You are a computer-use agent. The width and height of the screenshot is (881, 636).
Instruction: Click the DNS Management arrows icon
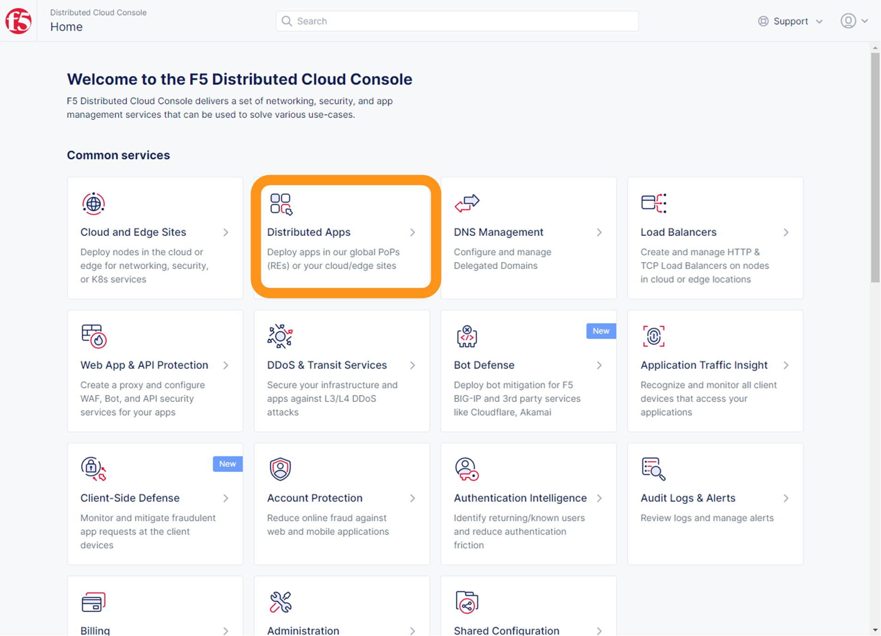pyautogui.click(x=467, y=203)
